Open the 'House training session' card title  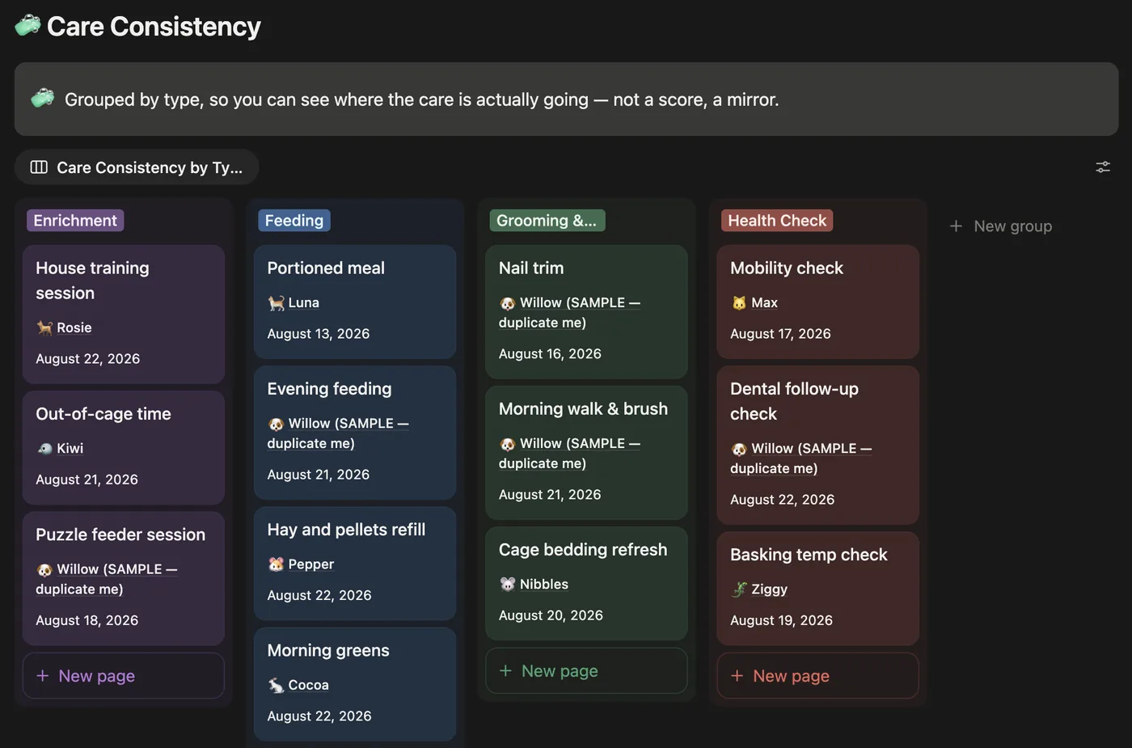[x=92, y=281]
